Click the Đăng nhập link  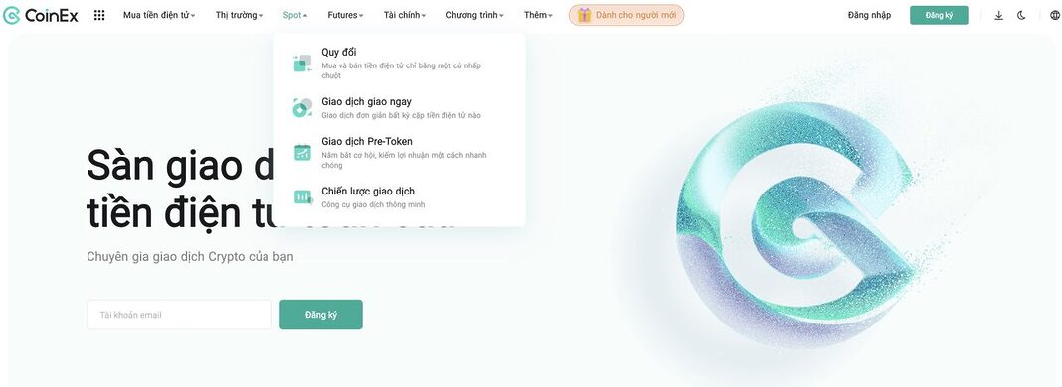(870, 15)
